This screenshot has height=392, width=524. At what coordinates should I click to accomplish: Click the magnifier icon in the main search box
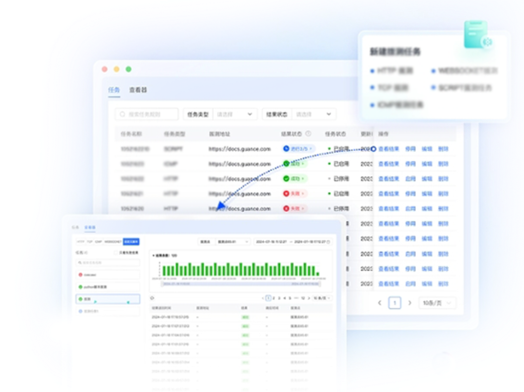click(123, 114)
